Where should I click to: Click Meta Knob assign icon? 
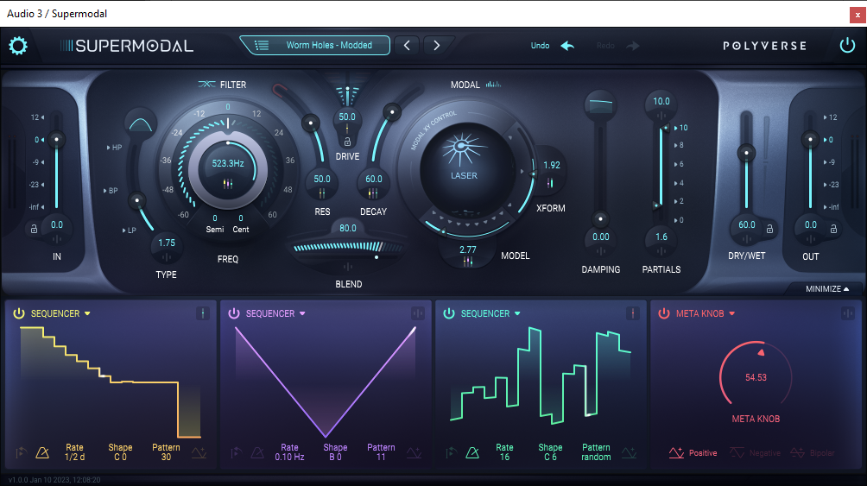[x=848, y=313]
